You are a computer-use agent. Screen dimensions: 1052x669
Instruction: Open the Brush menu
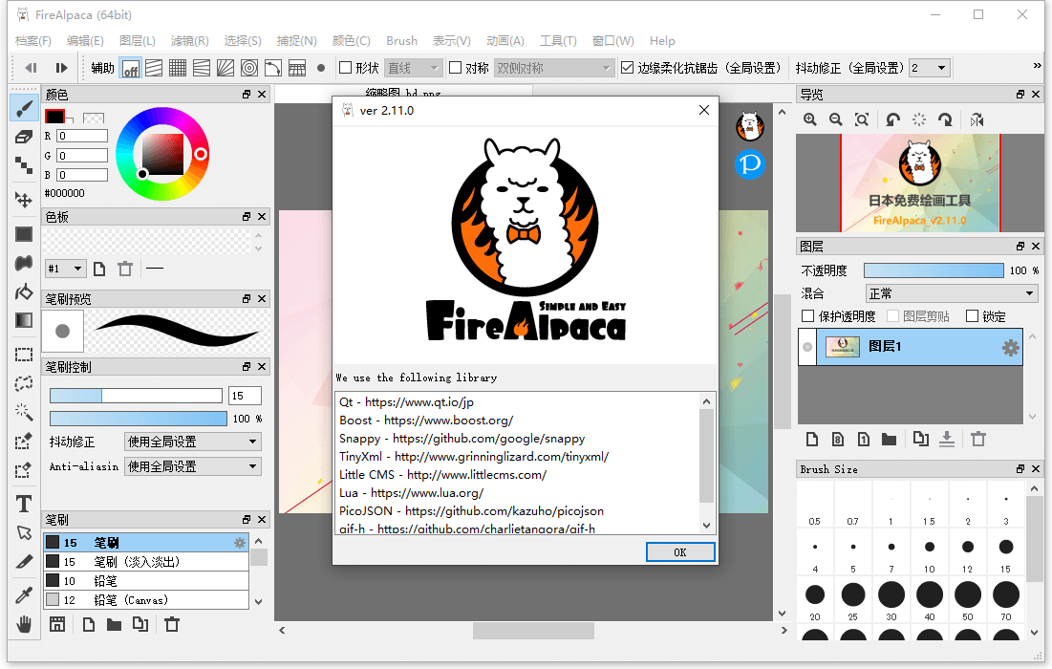401,41
